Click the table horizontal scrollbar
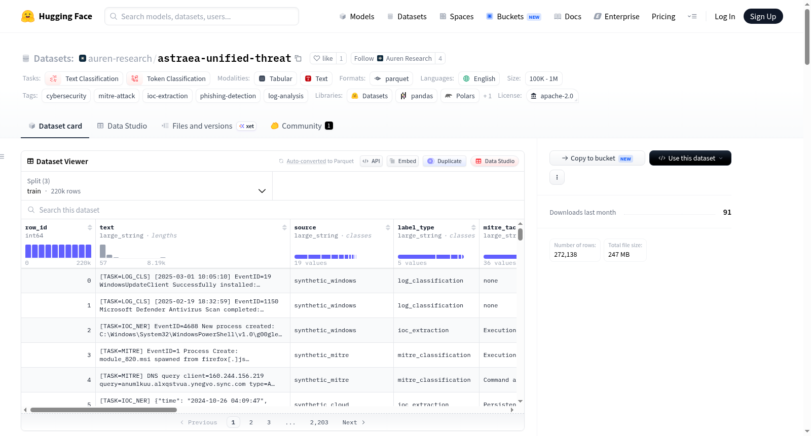 point(103,410)
